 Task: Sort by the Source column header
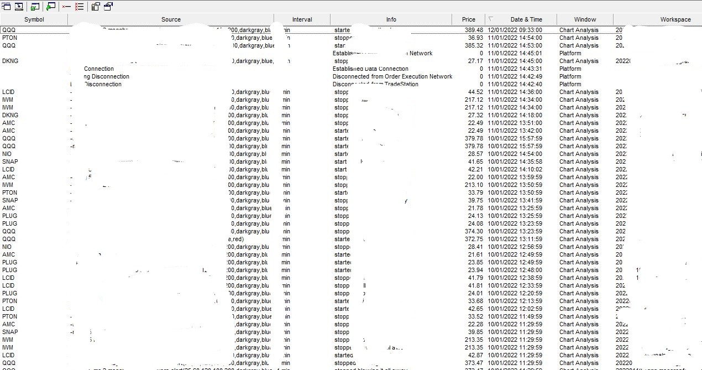tap(171, 19)
